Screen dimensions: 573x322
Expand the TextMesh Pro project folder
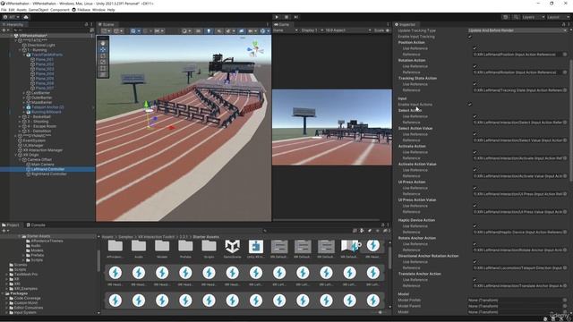pos(6,275)
